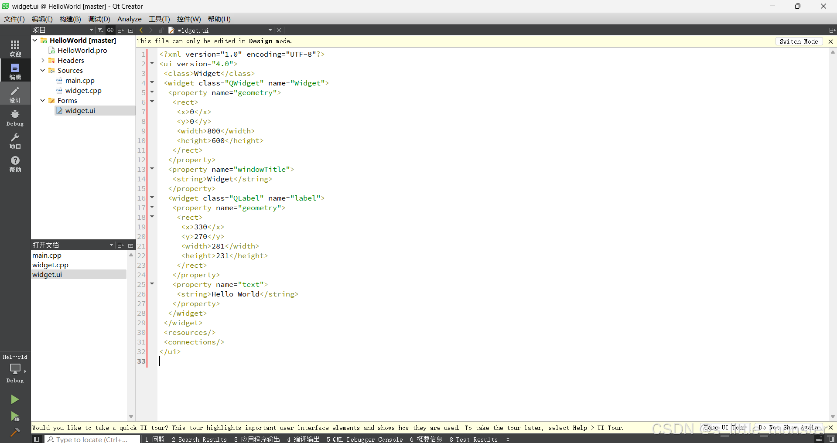Split the project side panel
The height and width of the screenshot is (443, 837).
coord(121,30)
